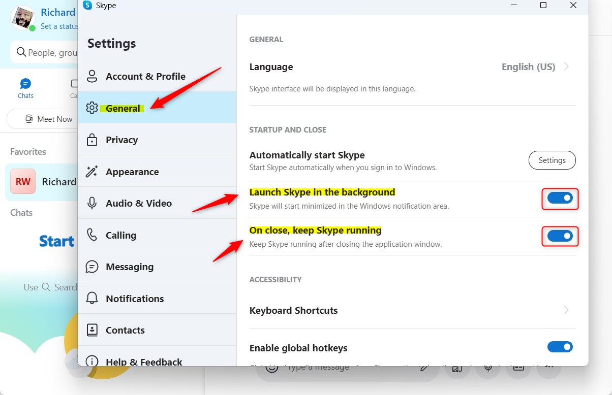
Task: Click the Audio & Video microphone icon
Action: click(x=92, y=203)
